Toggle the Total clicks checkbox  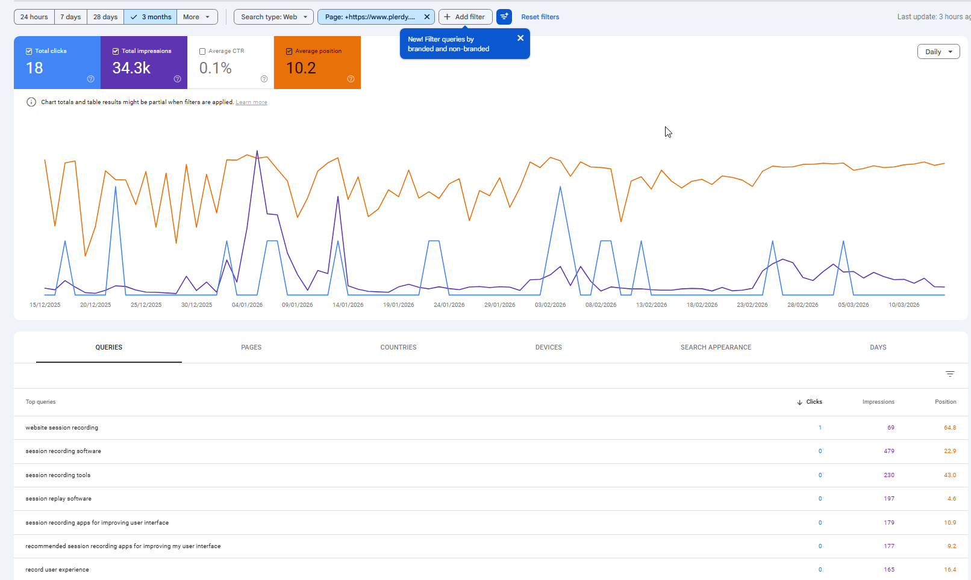pos(29,51)
